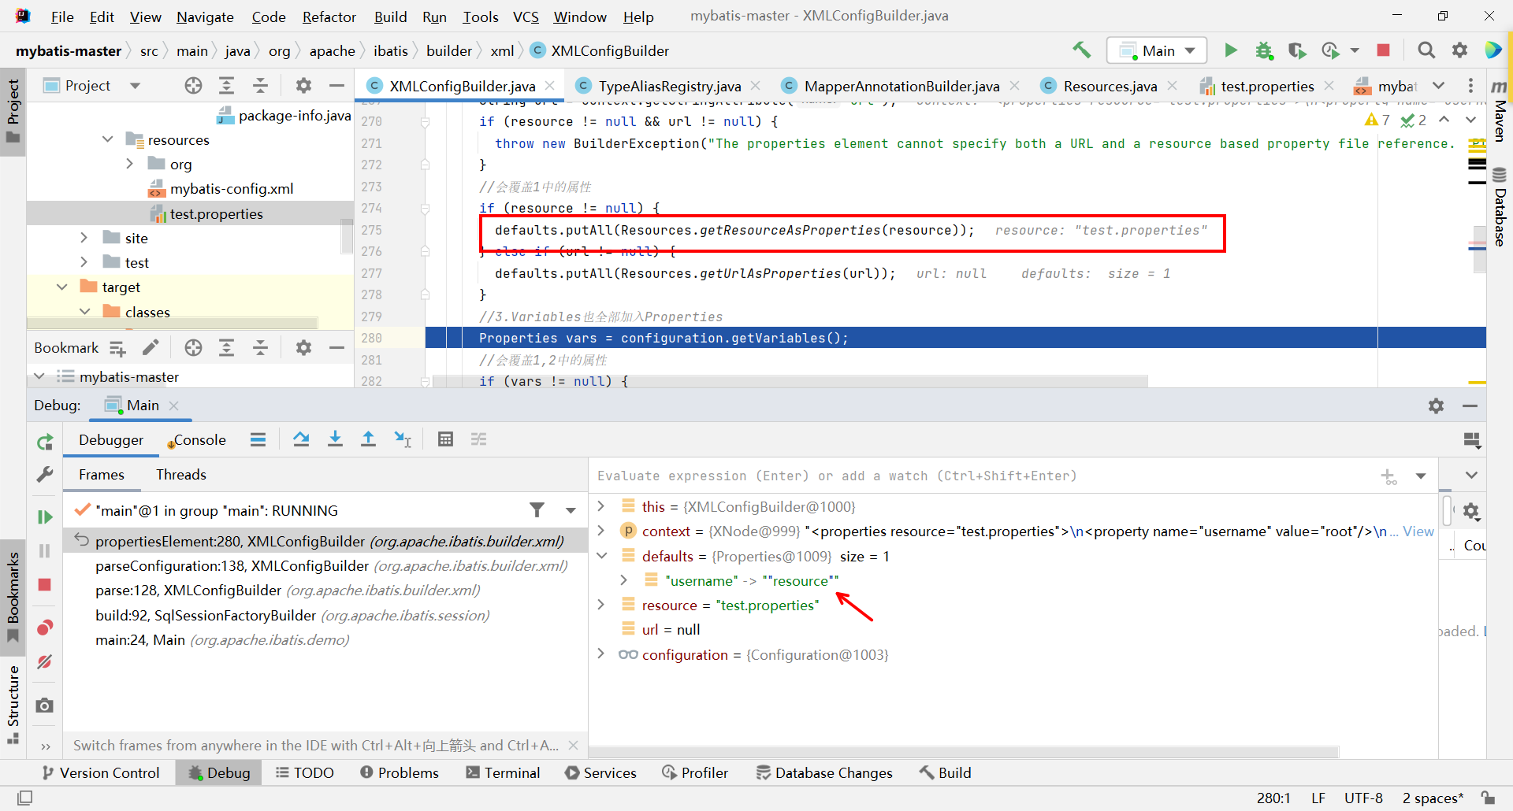This screenshot has width=1513, height=811.
Task: Open IDE settings gear in the top toolbar
Action: pyautogui.click(x=1460, y=50)
